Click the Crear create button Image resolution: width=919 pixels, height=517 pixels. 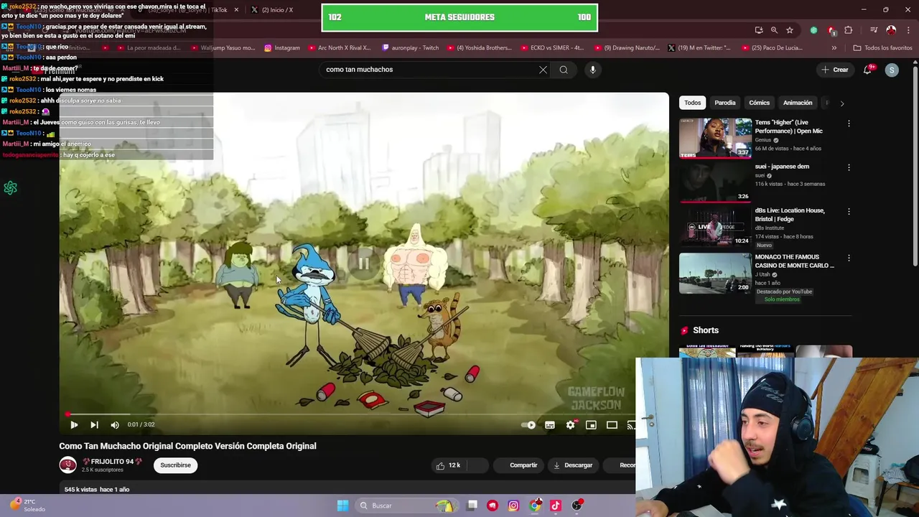[835, 70]
